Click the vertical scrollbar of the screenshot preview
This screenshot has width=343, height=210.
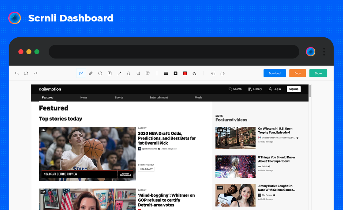click(310, 91)
